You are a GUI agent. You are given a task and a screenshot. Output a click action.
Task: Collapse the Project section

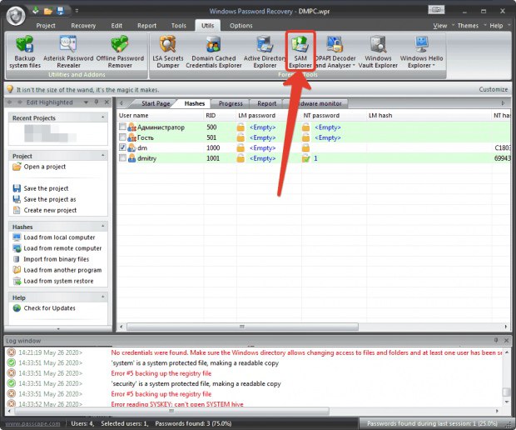[x=103, y=155]
